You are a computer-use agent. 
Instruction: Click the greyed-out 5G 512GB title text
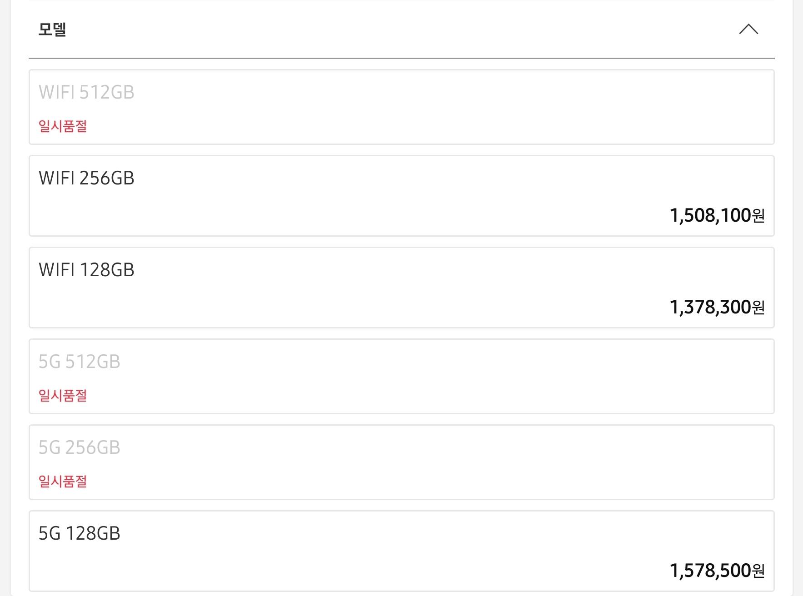tap(79, 362)
